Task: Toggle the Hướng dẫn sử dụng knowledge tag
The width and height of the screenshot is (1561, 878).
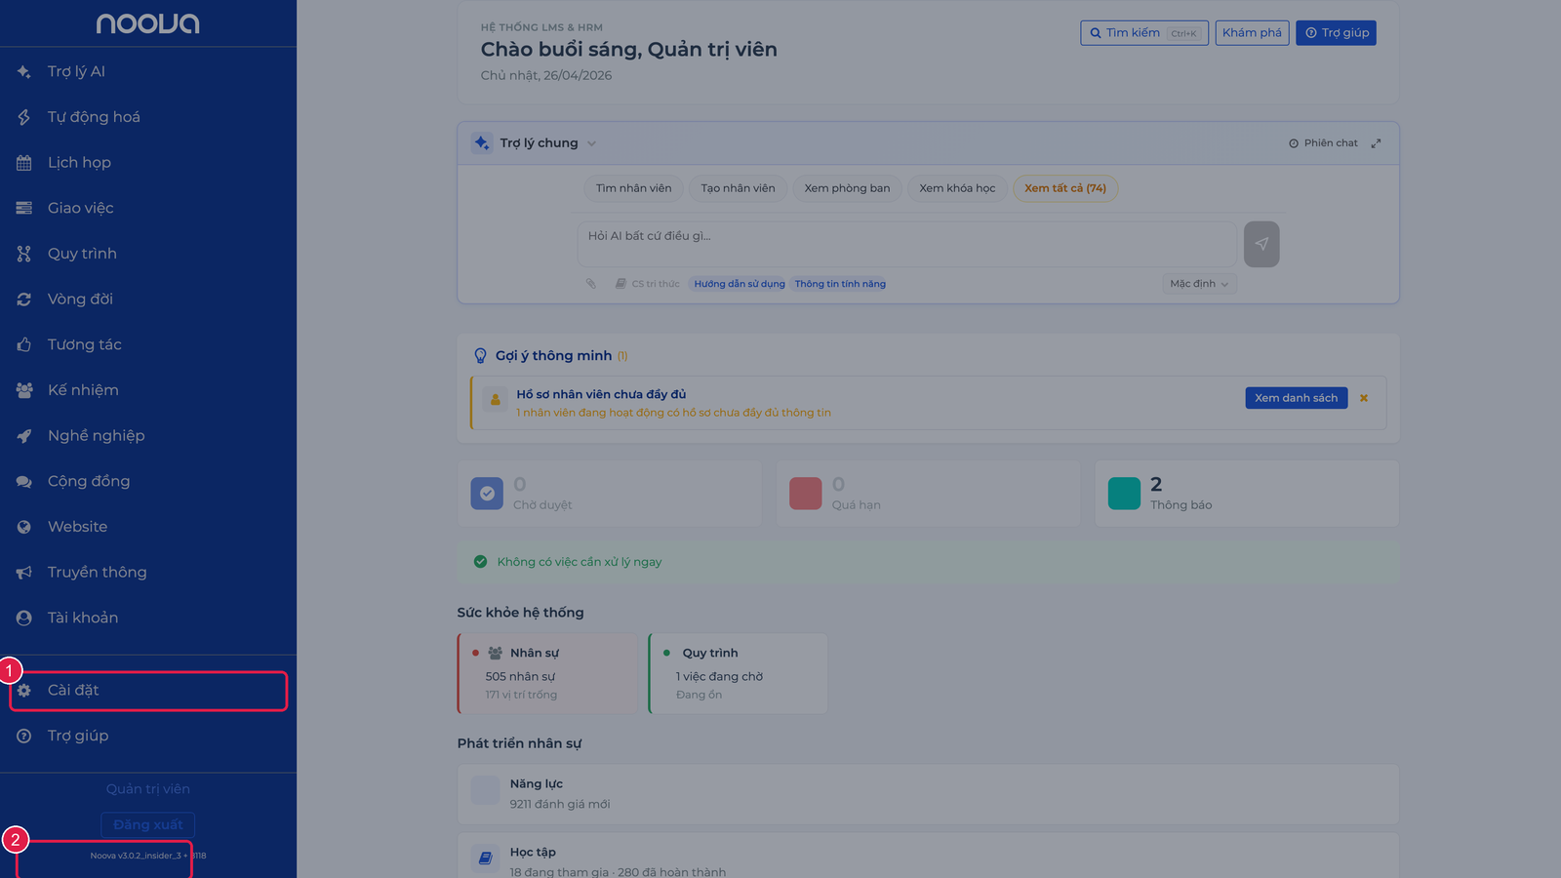Action: pos(740,284)
